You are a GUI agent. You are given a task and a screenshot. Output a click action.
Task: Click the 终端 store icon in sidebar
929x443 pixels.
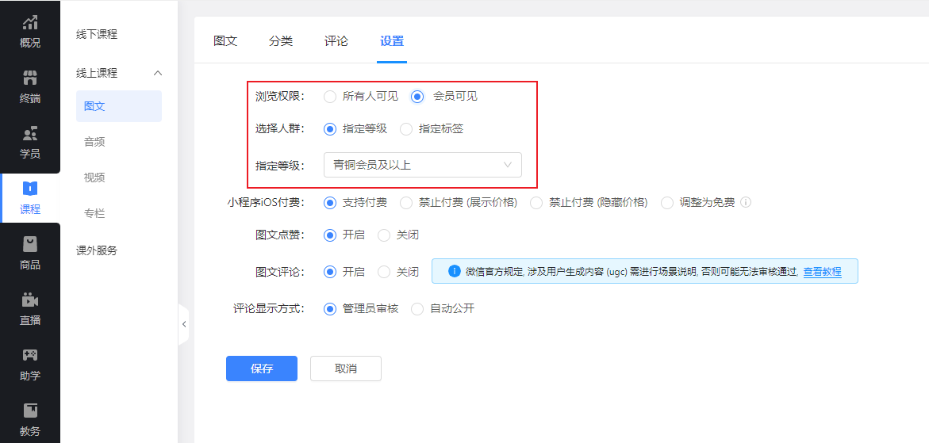point(29,78)
